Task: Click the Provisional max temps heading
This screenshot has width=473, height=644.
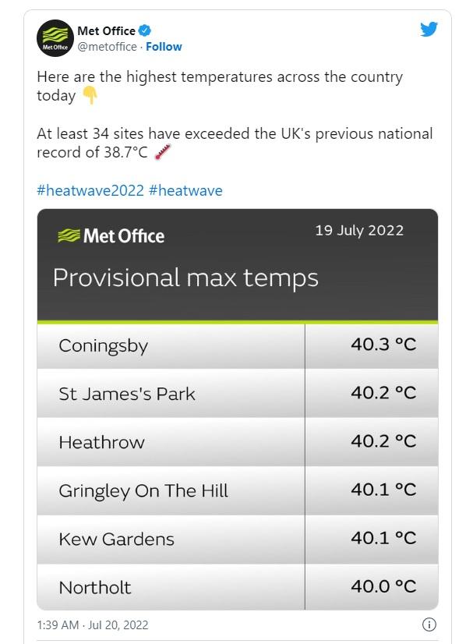Action: coord(185,278)
